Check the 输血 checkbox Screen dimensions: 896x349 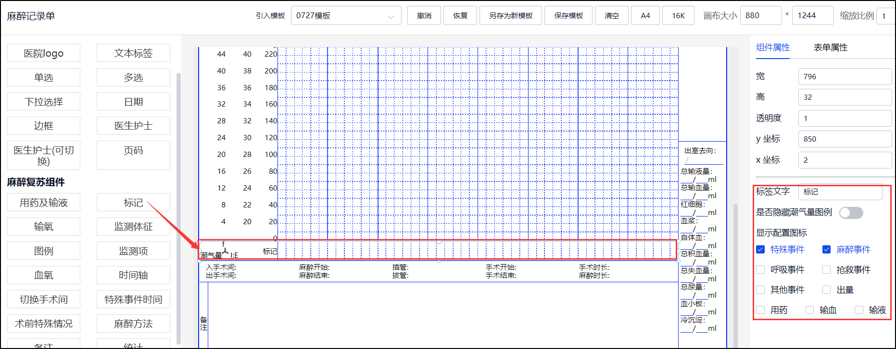810,310
